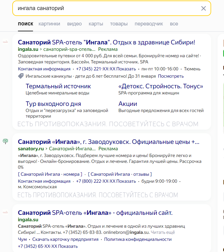Click the 'будни 9:00-19:00' working hours text
The image size is (224, 252).
tap(159, 181)
